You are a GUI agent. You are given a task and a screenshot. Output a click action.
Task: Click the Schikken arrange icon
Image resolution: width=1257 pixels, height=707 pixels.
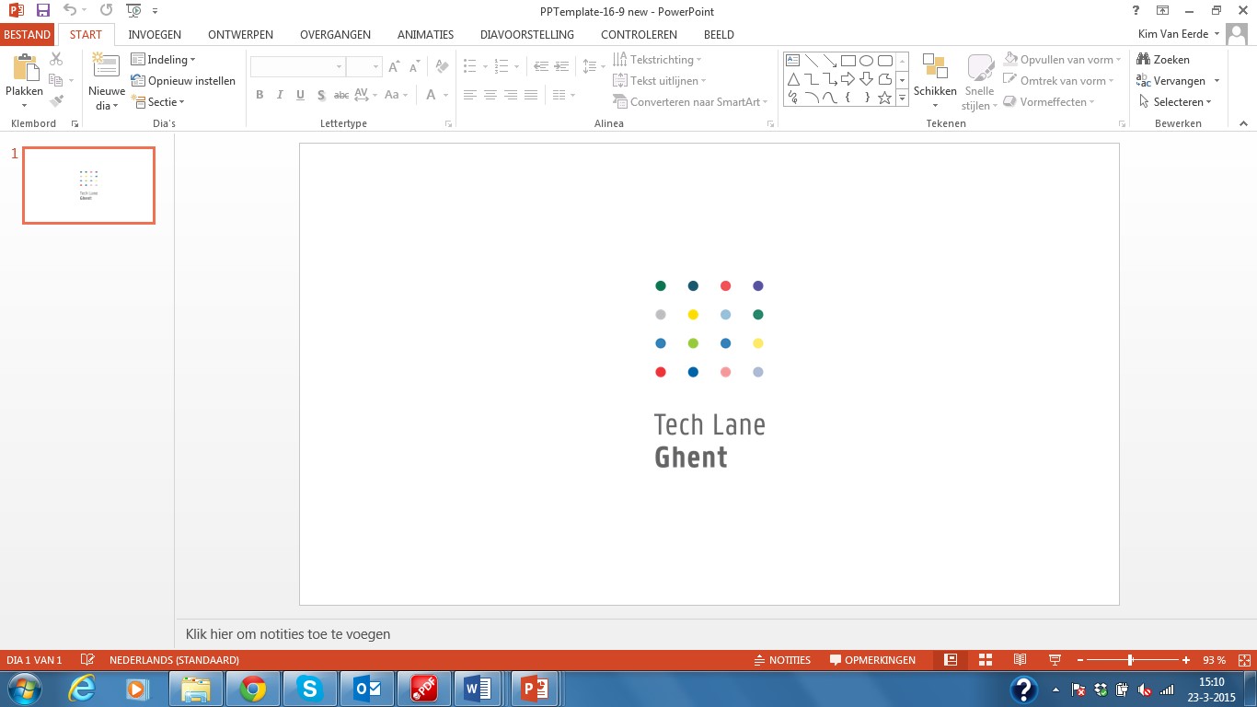tap(935, 66)
